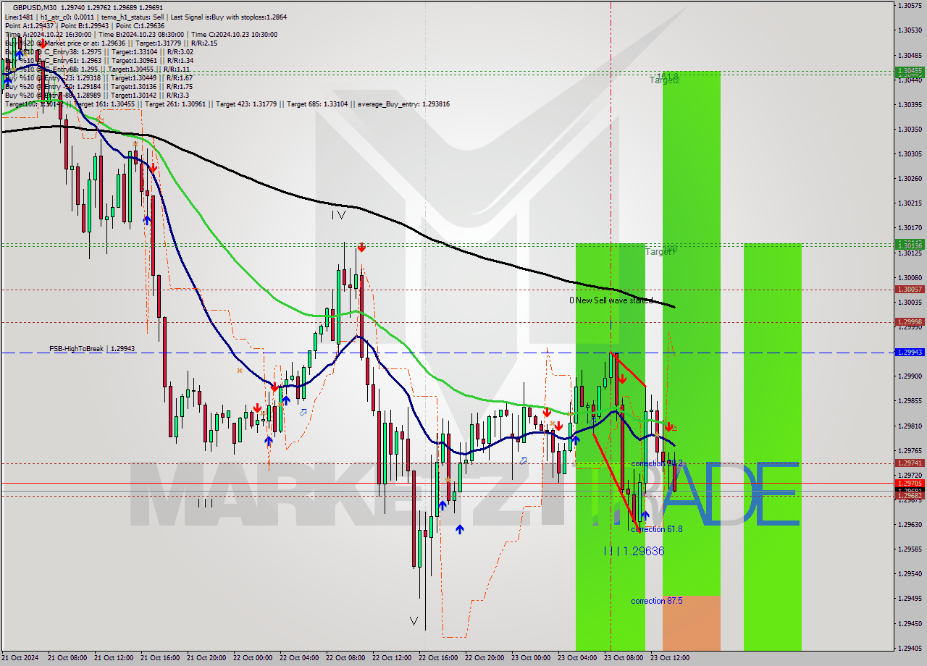
Task: Click the 1.29900 price axis label
Action: coord(910,376)
